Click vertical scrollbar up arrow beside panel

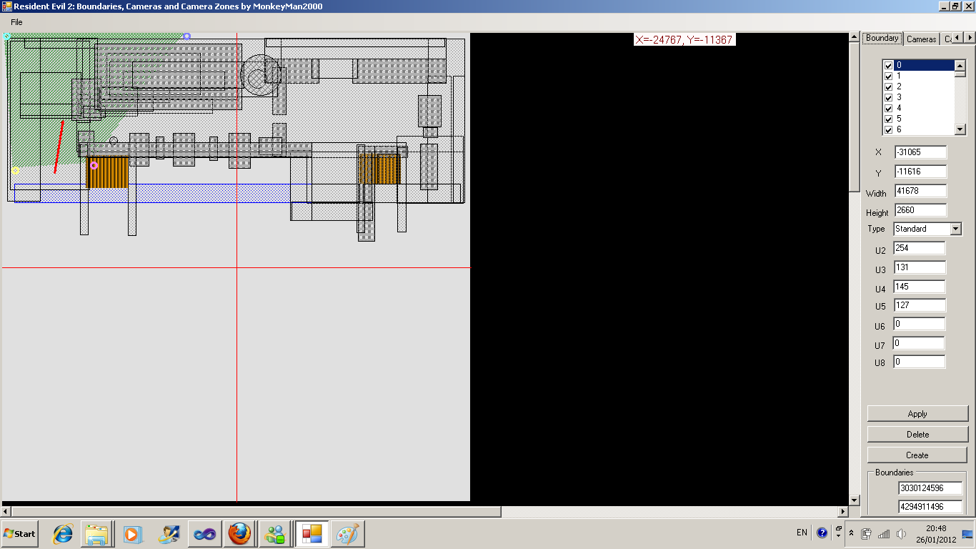coord(855,38)
